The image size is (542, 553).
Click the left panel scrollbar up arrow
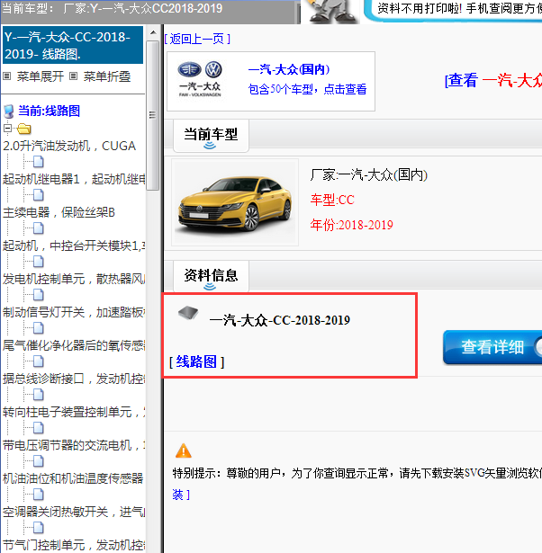153,32
